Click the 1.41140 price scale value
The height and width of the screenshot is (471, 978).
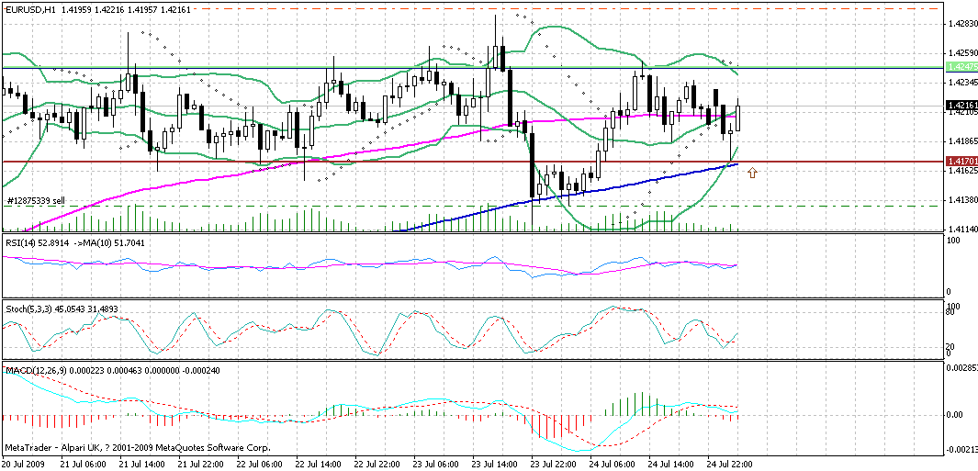pyautogui.click(x=962, y=229)
